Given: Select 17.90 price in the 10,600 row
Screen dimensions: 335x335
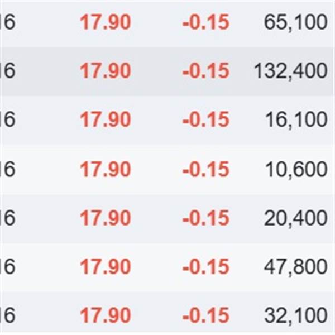Looking at the screenshot, I should pos(106,169).
